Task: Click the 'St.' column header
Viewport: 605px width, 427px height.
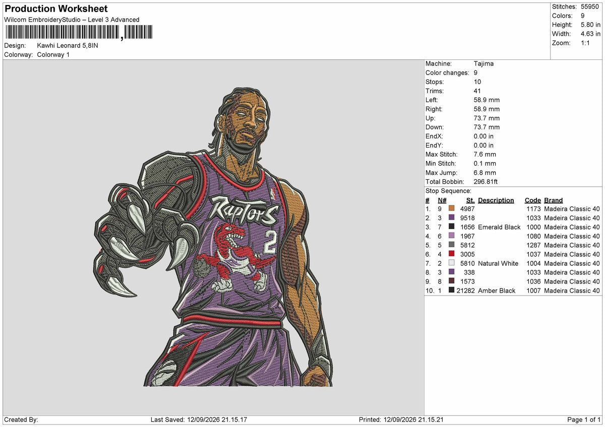Action: 470,200
